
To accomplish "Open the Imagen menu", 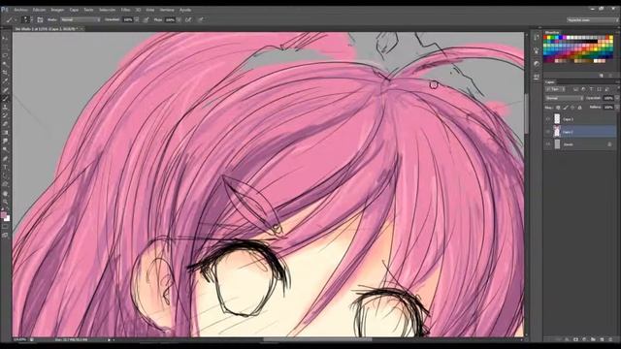I will click(x=57, y=10).
